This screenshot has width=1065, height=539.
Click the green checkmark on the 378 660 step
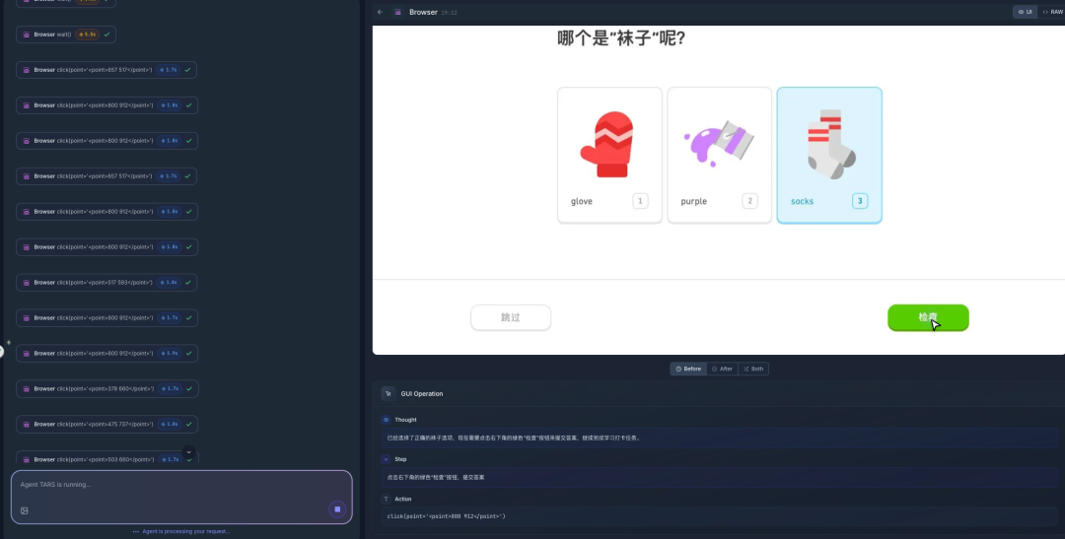pyautogui.click(x=188, y=388)
